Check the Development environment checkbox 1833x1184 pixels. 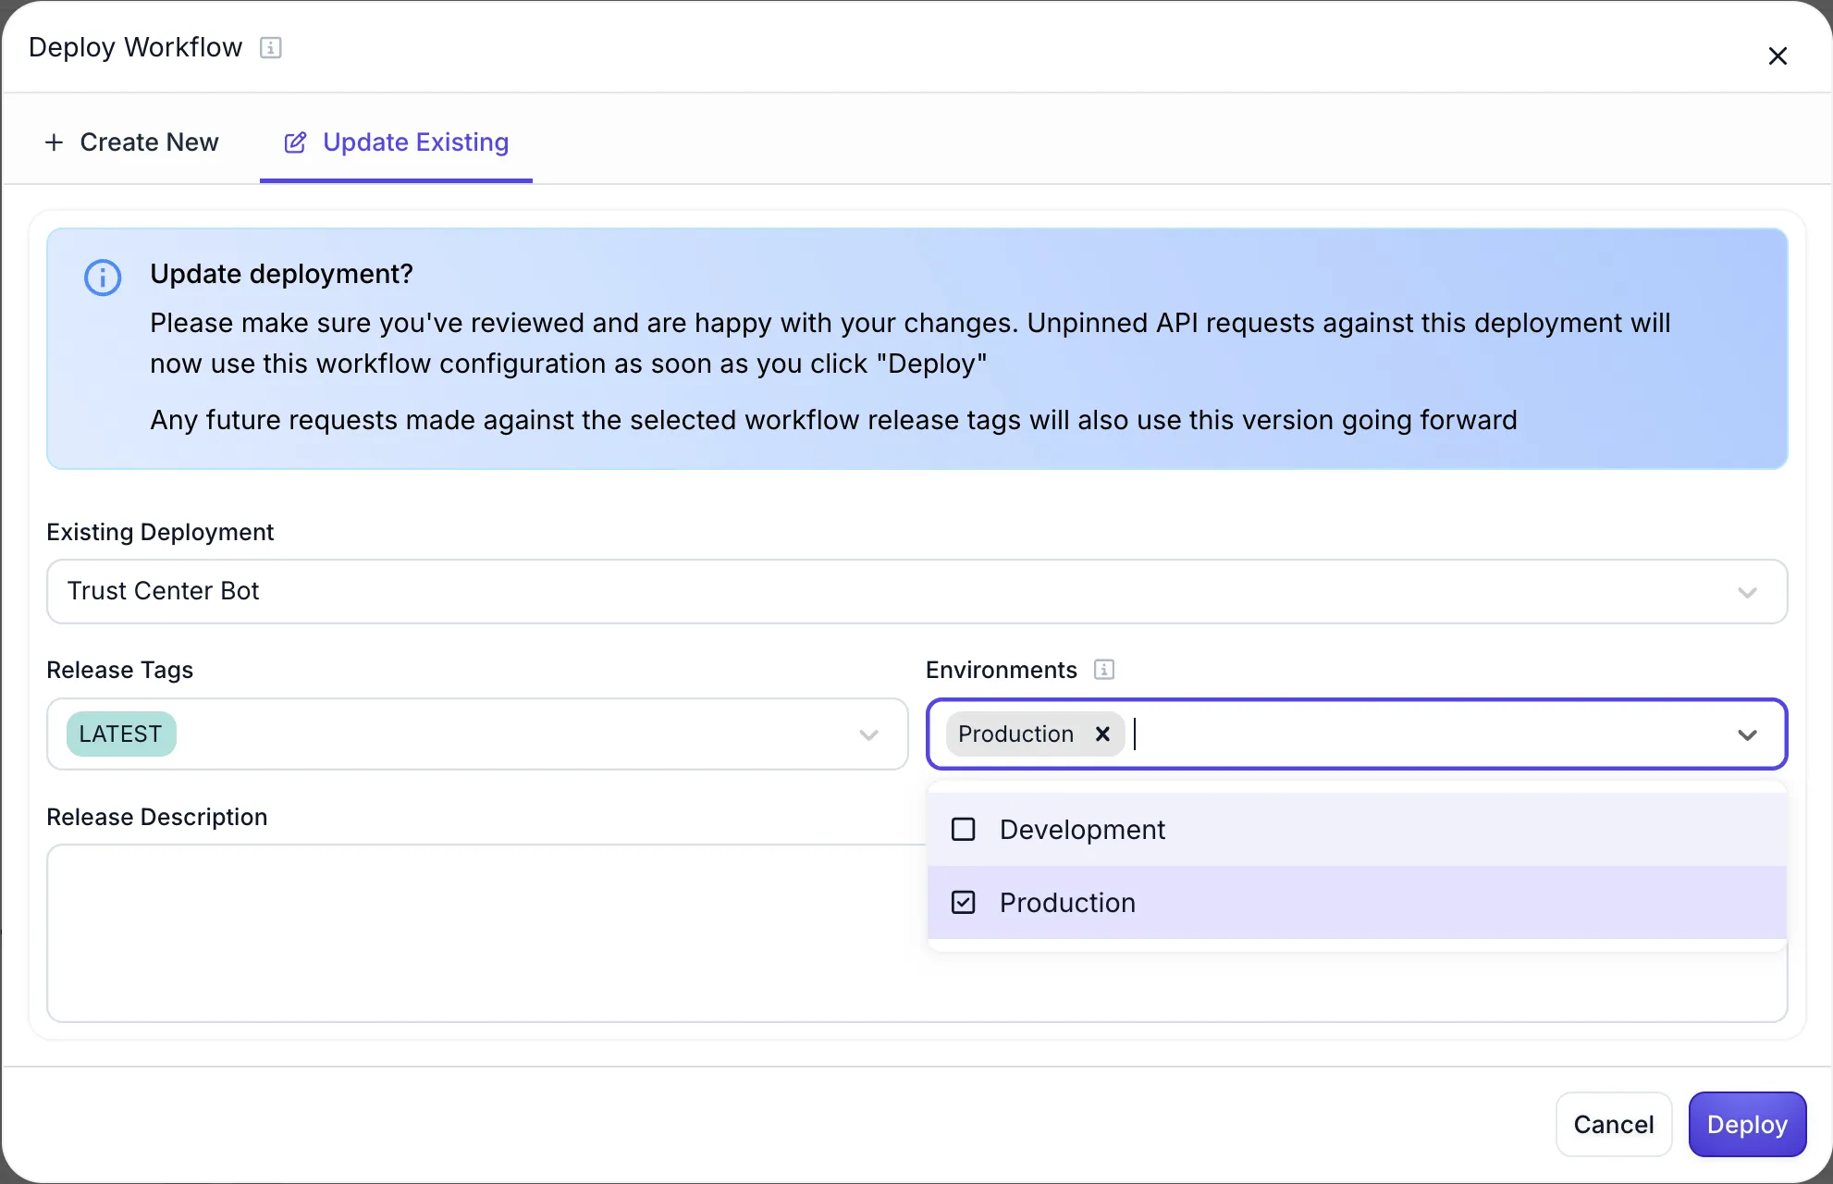964,830
